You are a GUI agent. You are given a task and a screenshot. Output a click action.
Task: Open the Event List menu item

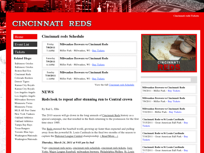coord(25,44)
